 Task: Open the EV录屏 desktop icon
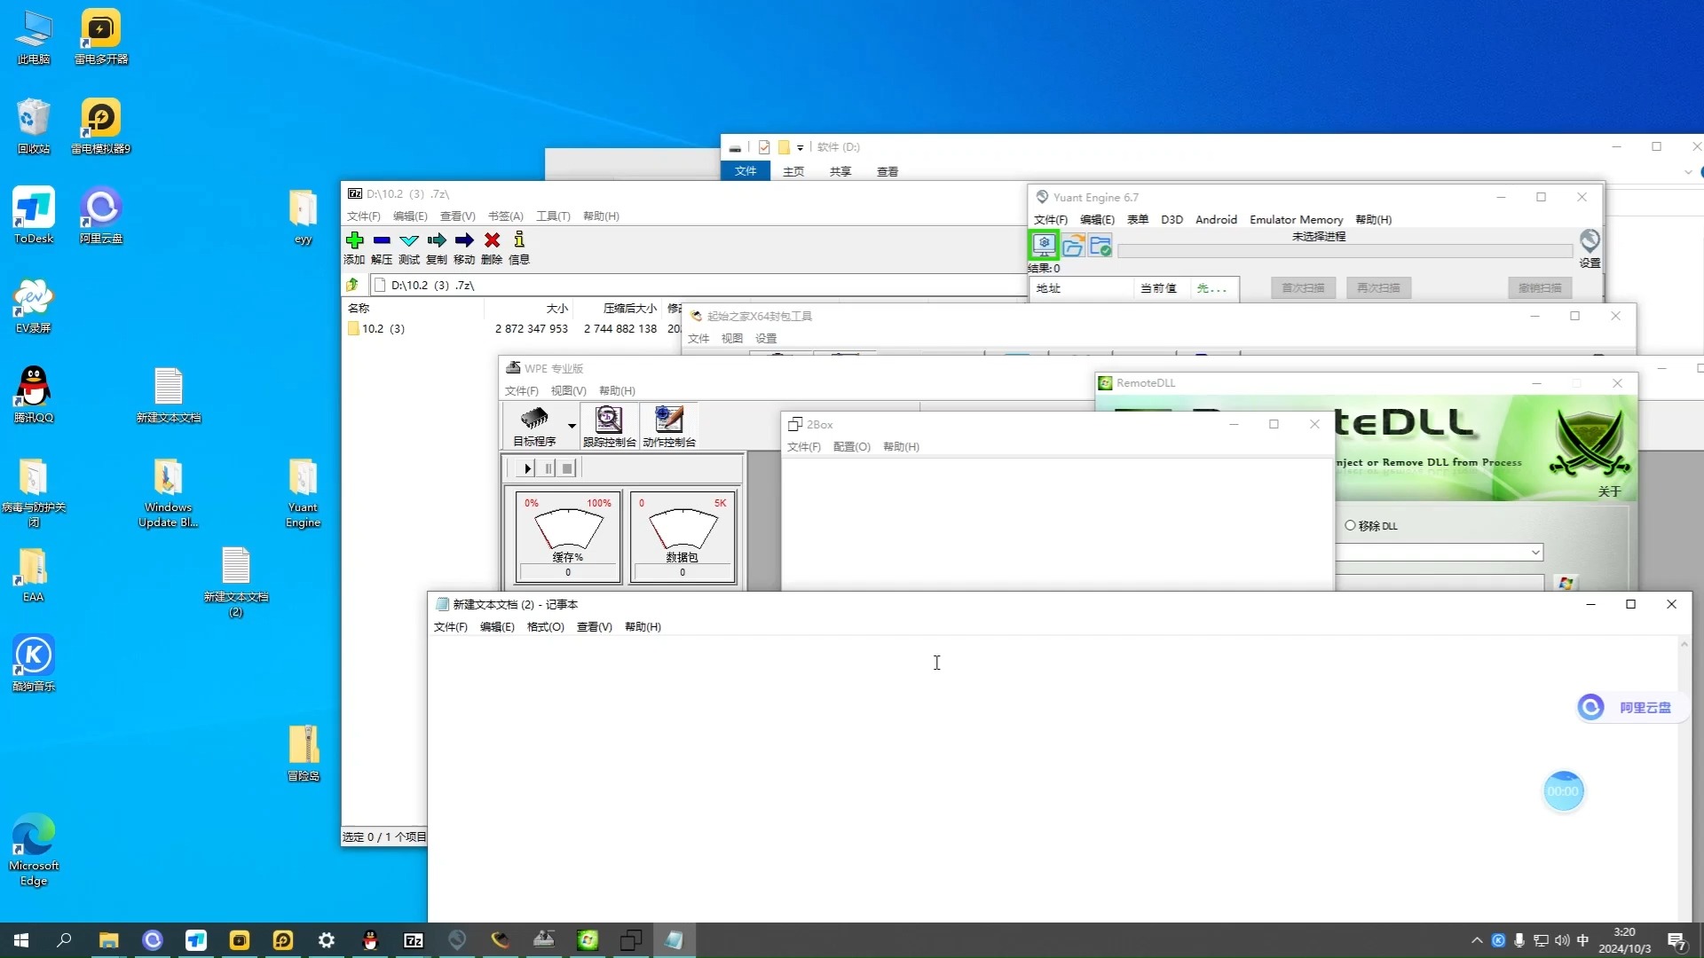pyautogui.click(x=34, y=305)
